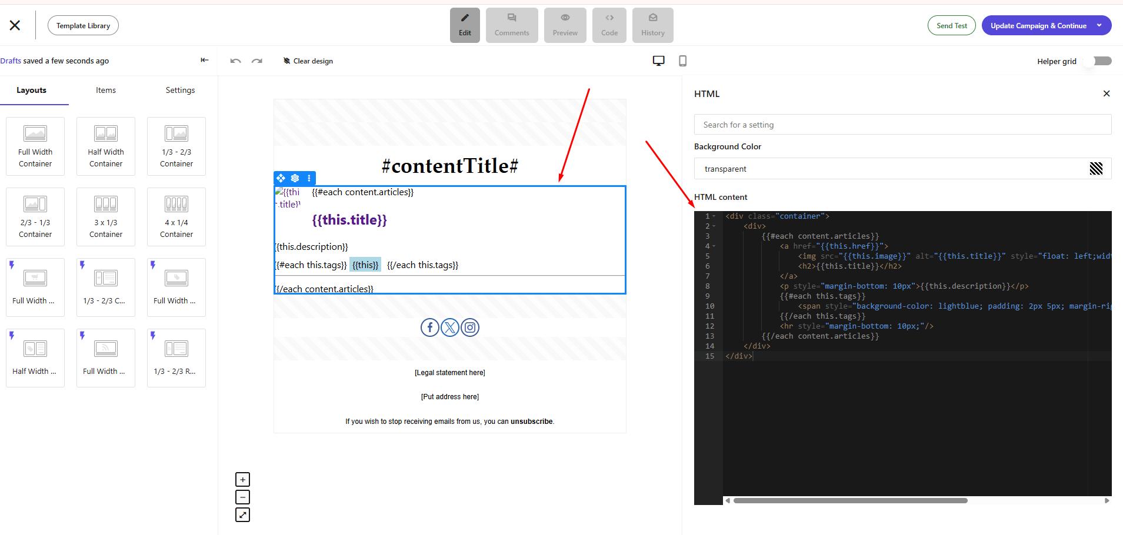Choose the 4 x 1/4 Container layout

tap(176, 217)
